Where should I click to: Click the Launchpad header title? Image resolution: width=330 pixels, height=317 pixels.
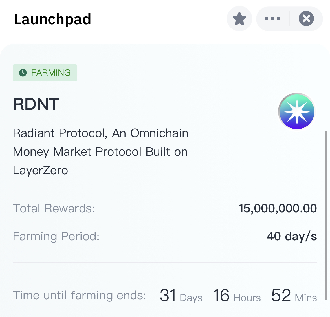point(52,19)
